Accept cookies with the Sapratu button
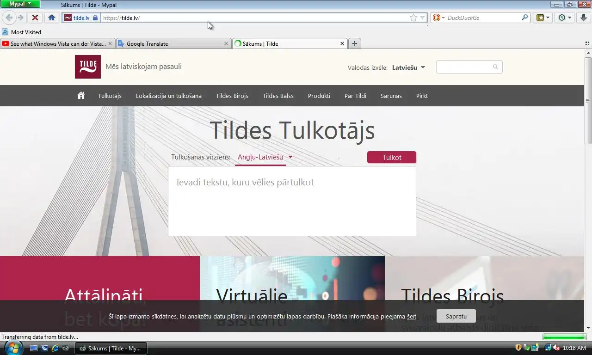Viewport: 592px width, 355px height. point(456,316)
